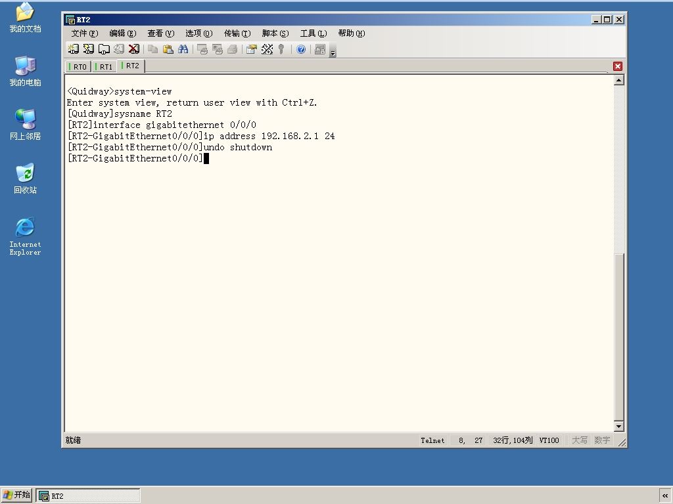The image size is (673, 504).
Task: Click the grayed printer icon
Action: tap(232, 49)
